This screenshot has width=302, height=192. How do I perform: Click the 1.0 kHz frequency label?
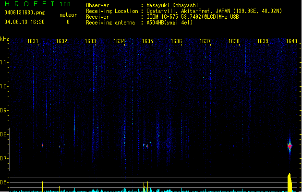(x=4, y=86)
